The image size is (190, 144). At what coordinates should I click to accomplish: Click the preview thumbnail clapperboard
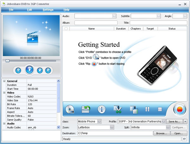point(32,37)
